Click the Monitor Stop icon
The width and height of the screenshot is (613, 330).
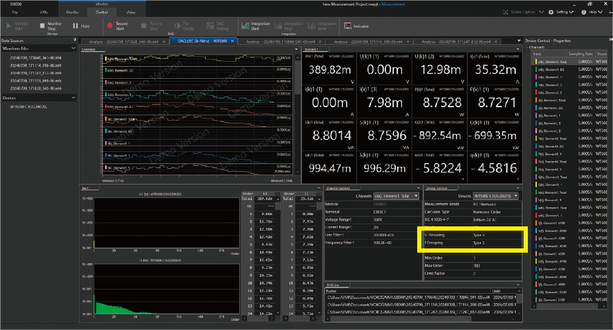(x=43, y=26)
